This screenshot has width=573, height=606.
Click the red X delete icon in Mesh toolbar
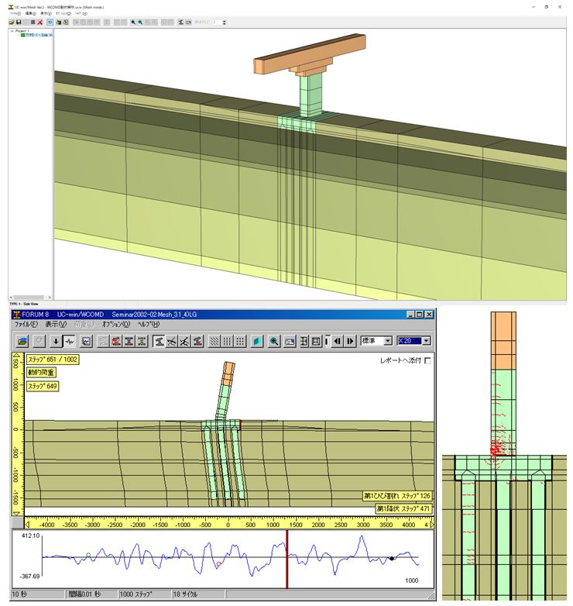(x=39, y=22)
